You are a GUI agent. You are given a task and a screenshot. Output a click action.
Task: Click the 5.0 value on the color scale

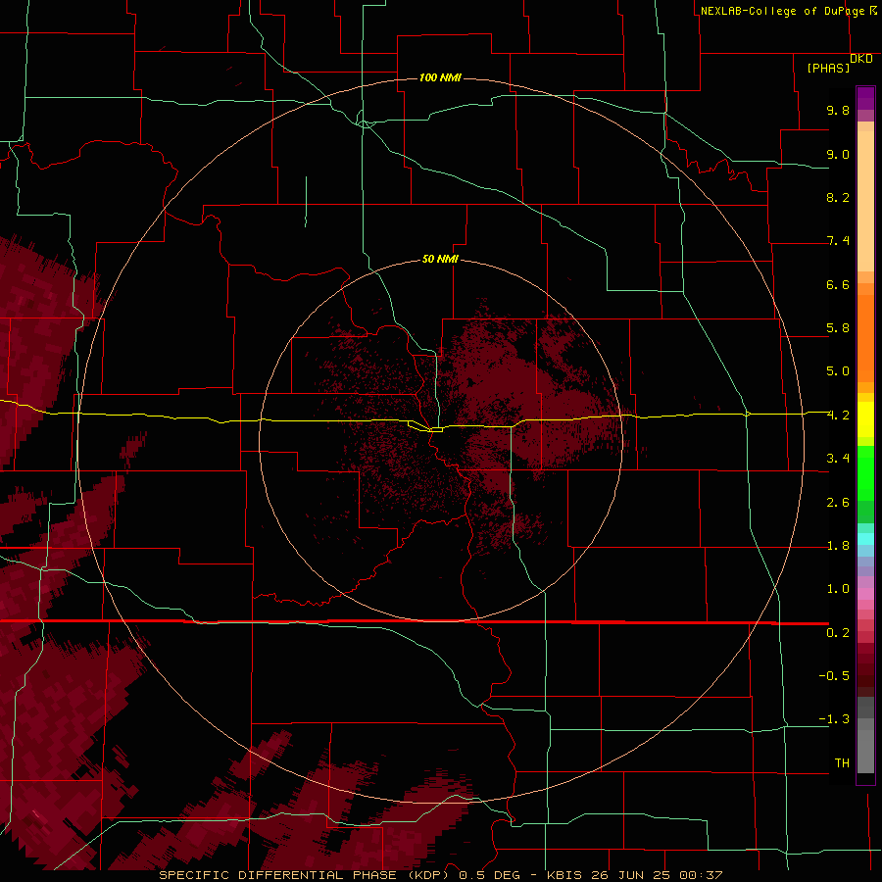[x=838, y=371]
